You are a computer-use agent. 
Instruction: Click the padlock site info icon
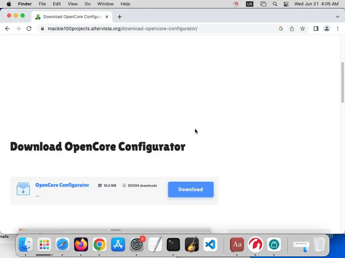(42, 29)
